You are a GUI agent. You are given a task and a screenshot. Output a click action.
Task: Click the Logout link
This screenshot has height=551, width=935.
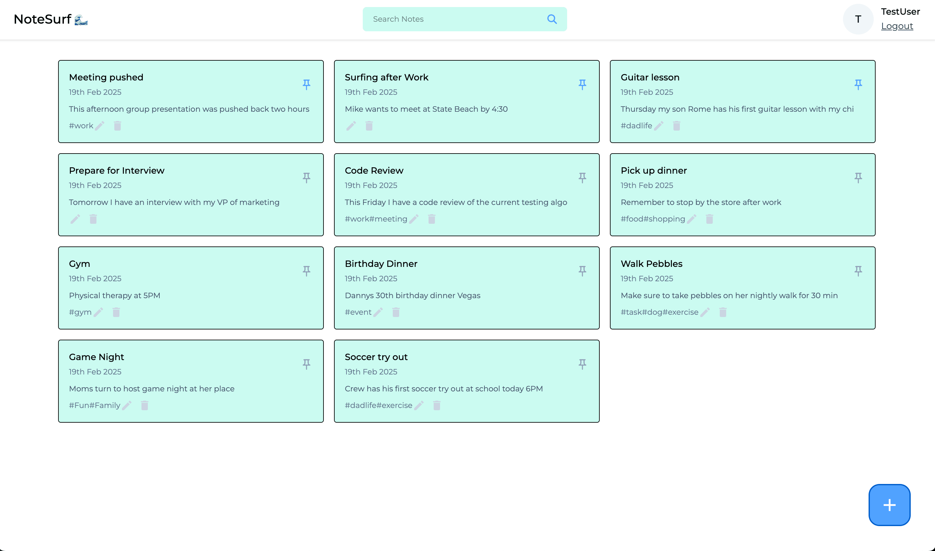(x=897, y=26)
